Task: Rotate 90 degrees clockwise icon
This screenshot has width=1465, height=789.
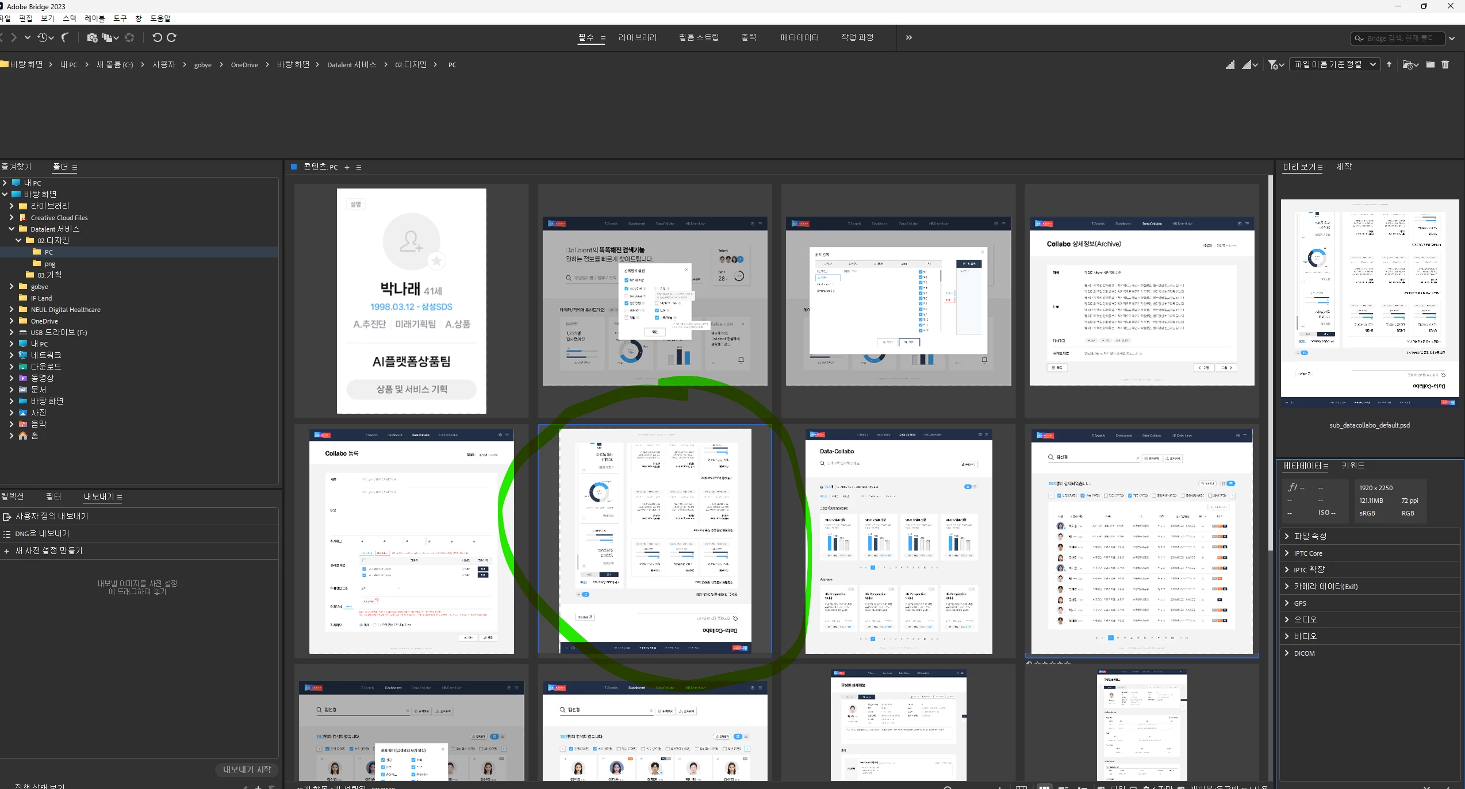Action: [171, 38]
